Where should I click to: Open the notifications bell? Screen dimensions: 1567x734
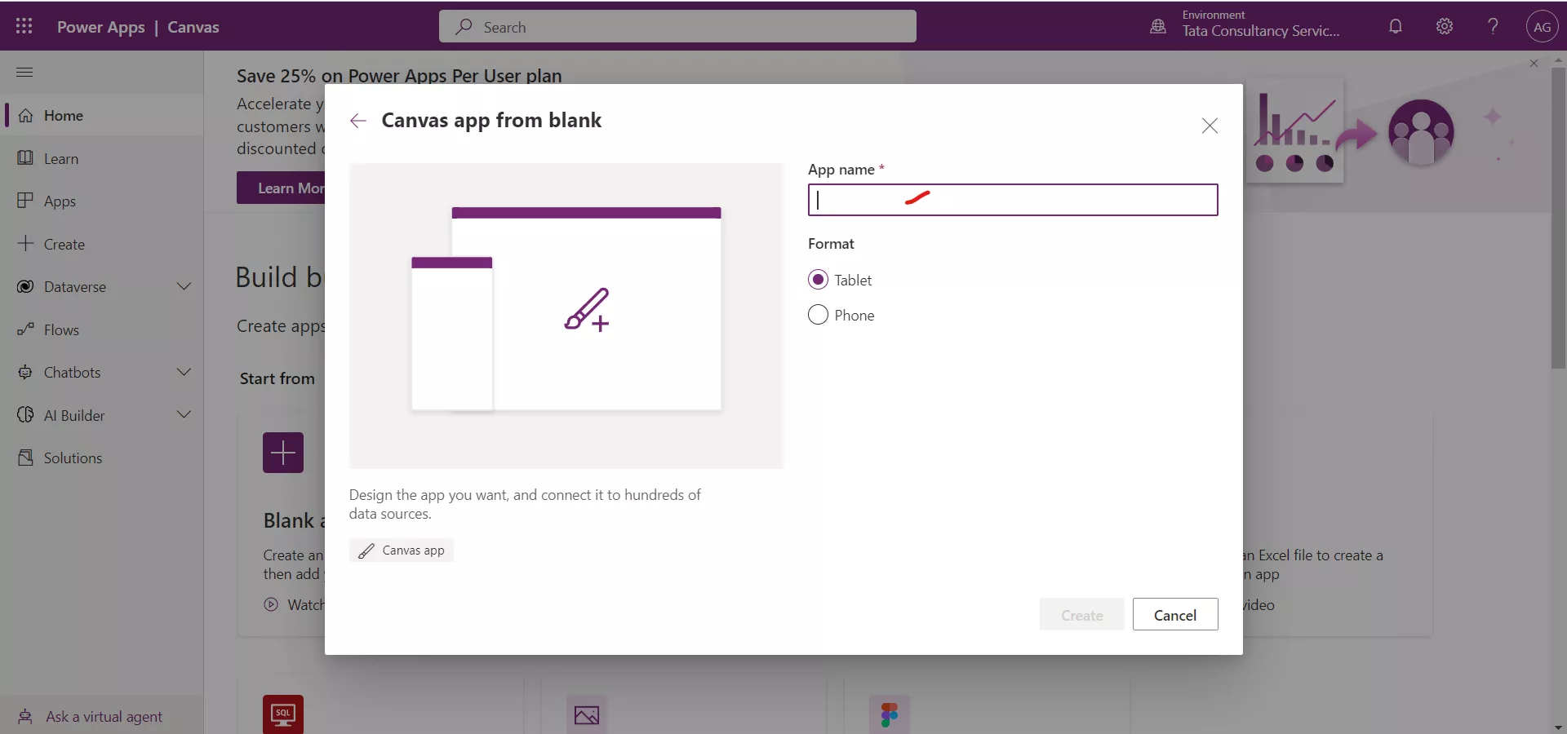(x=1396, y=26)
